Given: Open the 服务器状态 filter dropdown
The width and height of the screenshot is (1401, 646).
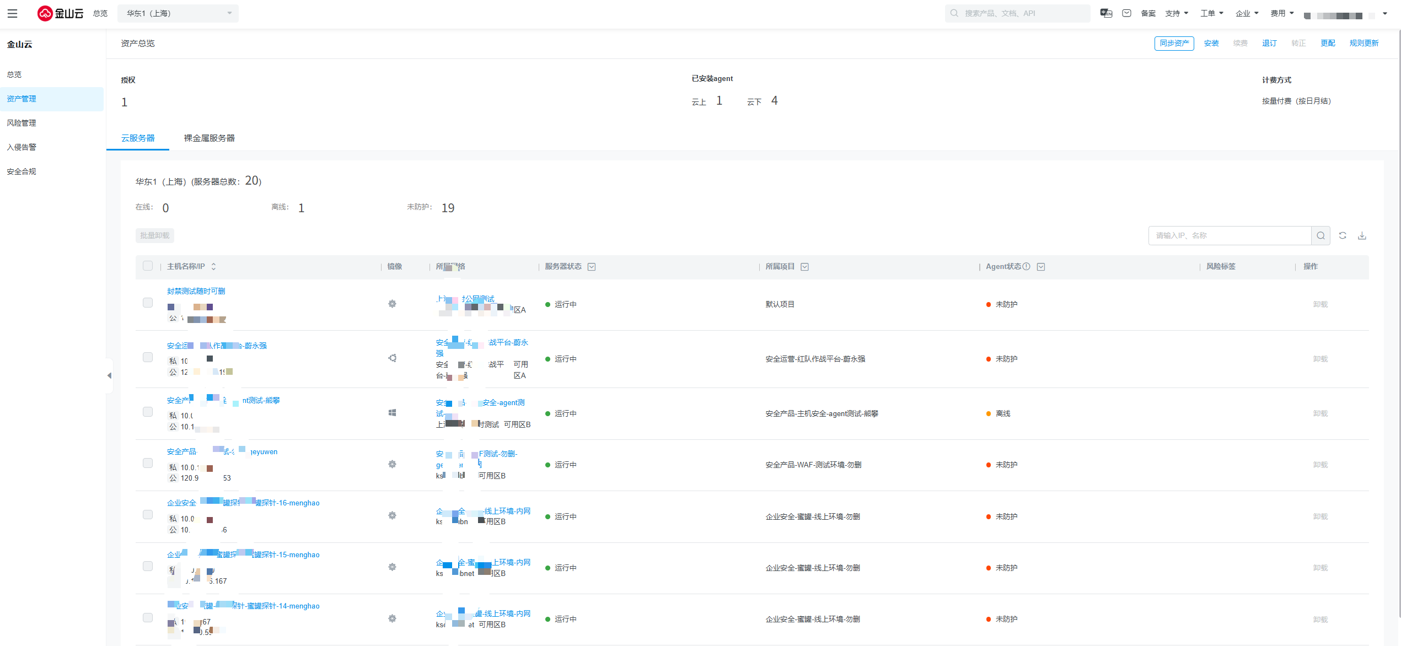Looking at the screenshot, I should point(592,267).
